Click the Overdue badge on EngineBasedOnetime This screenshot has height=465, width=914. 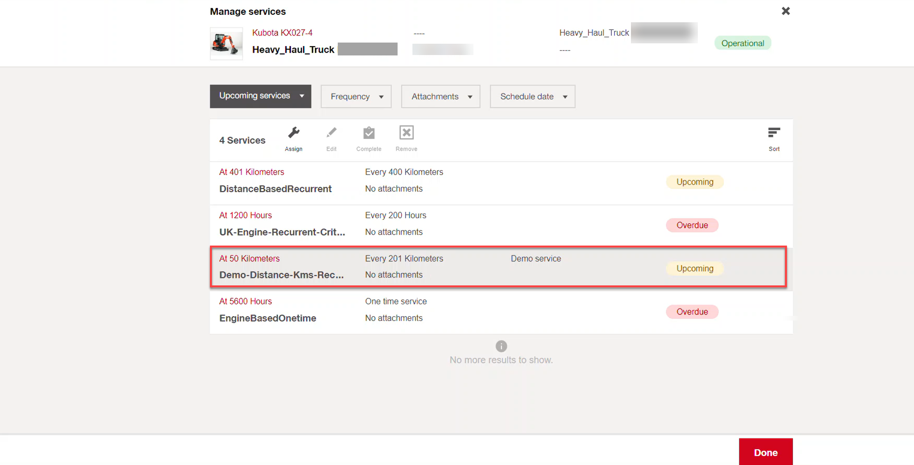tap(692, 312)
